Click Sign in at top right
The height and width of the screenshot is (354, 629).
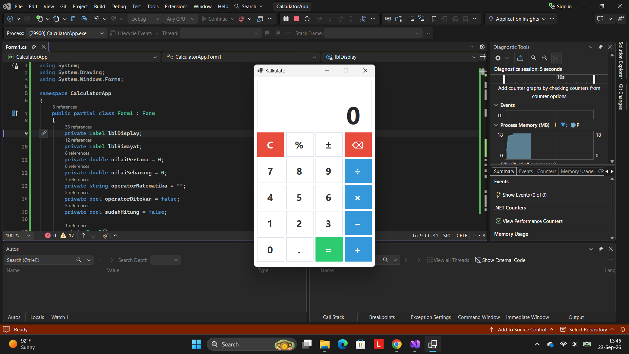pyautogui.click(x=560, y=7)
